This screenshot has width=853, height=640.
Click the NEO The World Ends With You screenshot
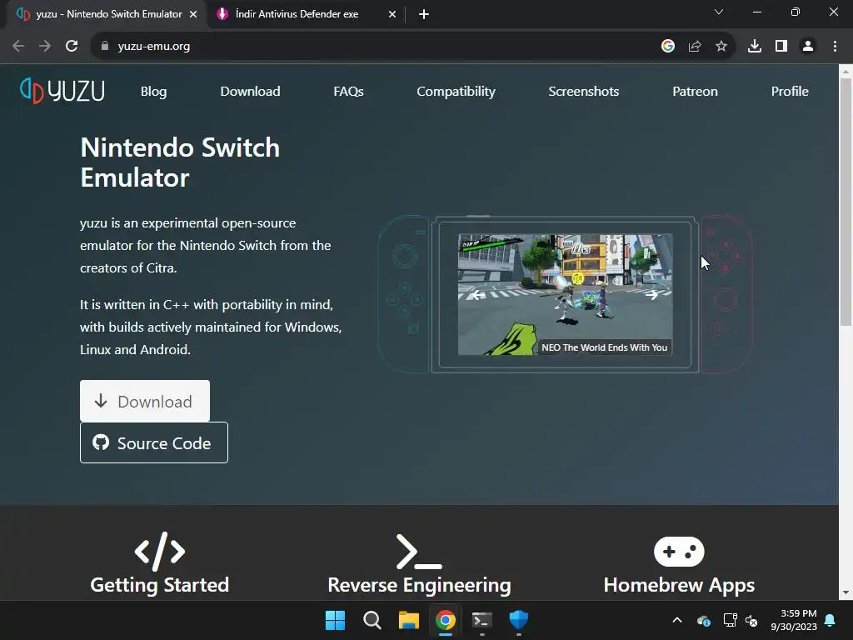[x=566, y=294]
